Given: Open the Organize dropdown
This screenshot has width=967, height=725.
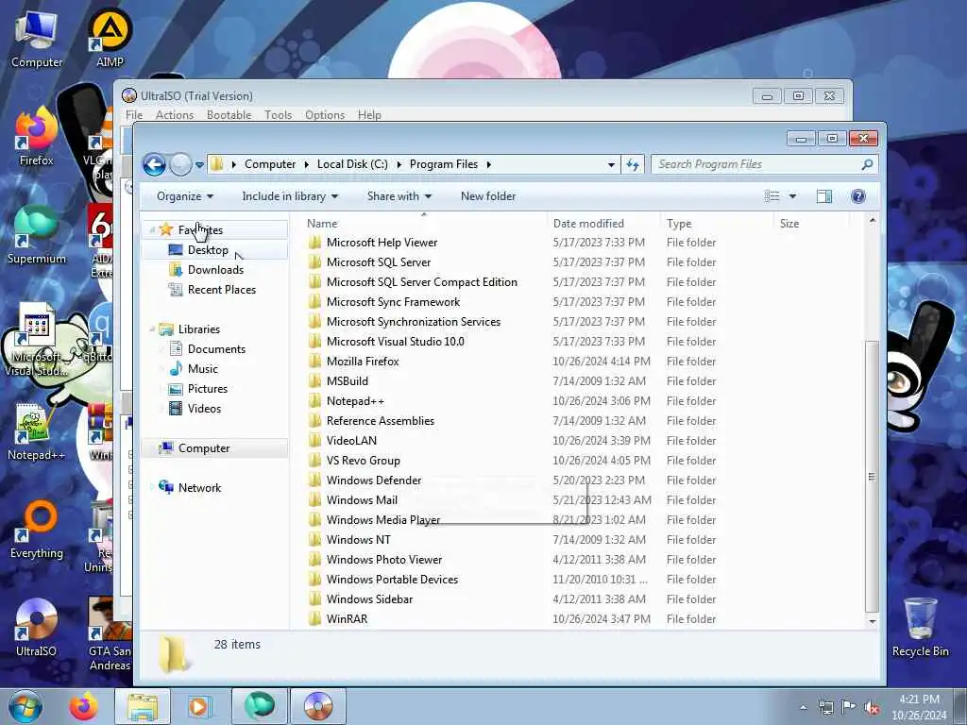Looking at the screenshot, I should (185, 196).
